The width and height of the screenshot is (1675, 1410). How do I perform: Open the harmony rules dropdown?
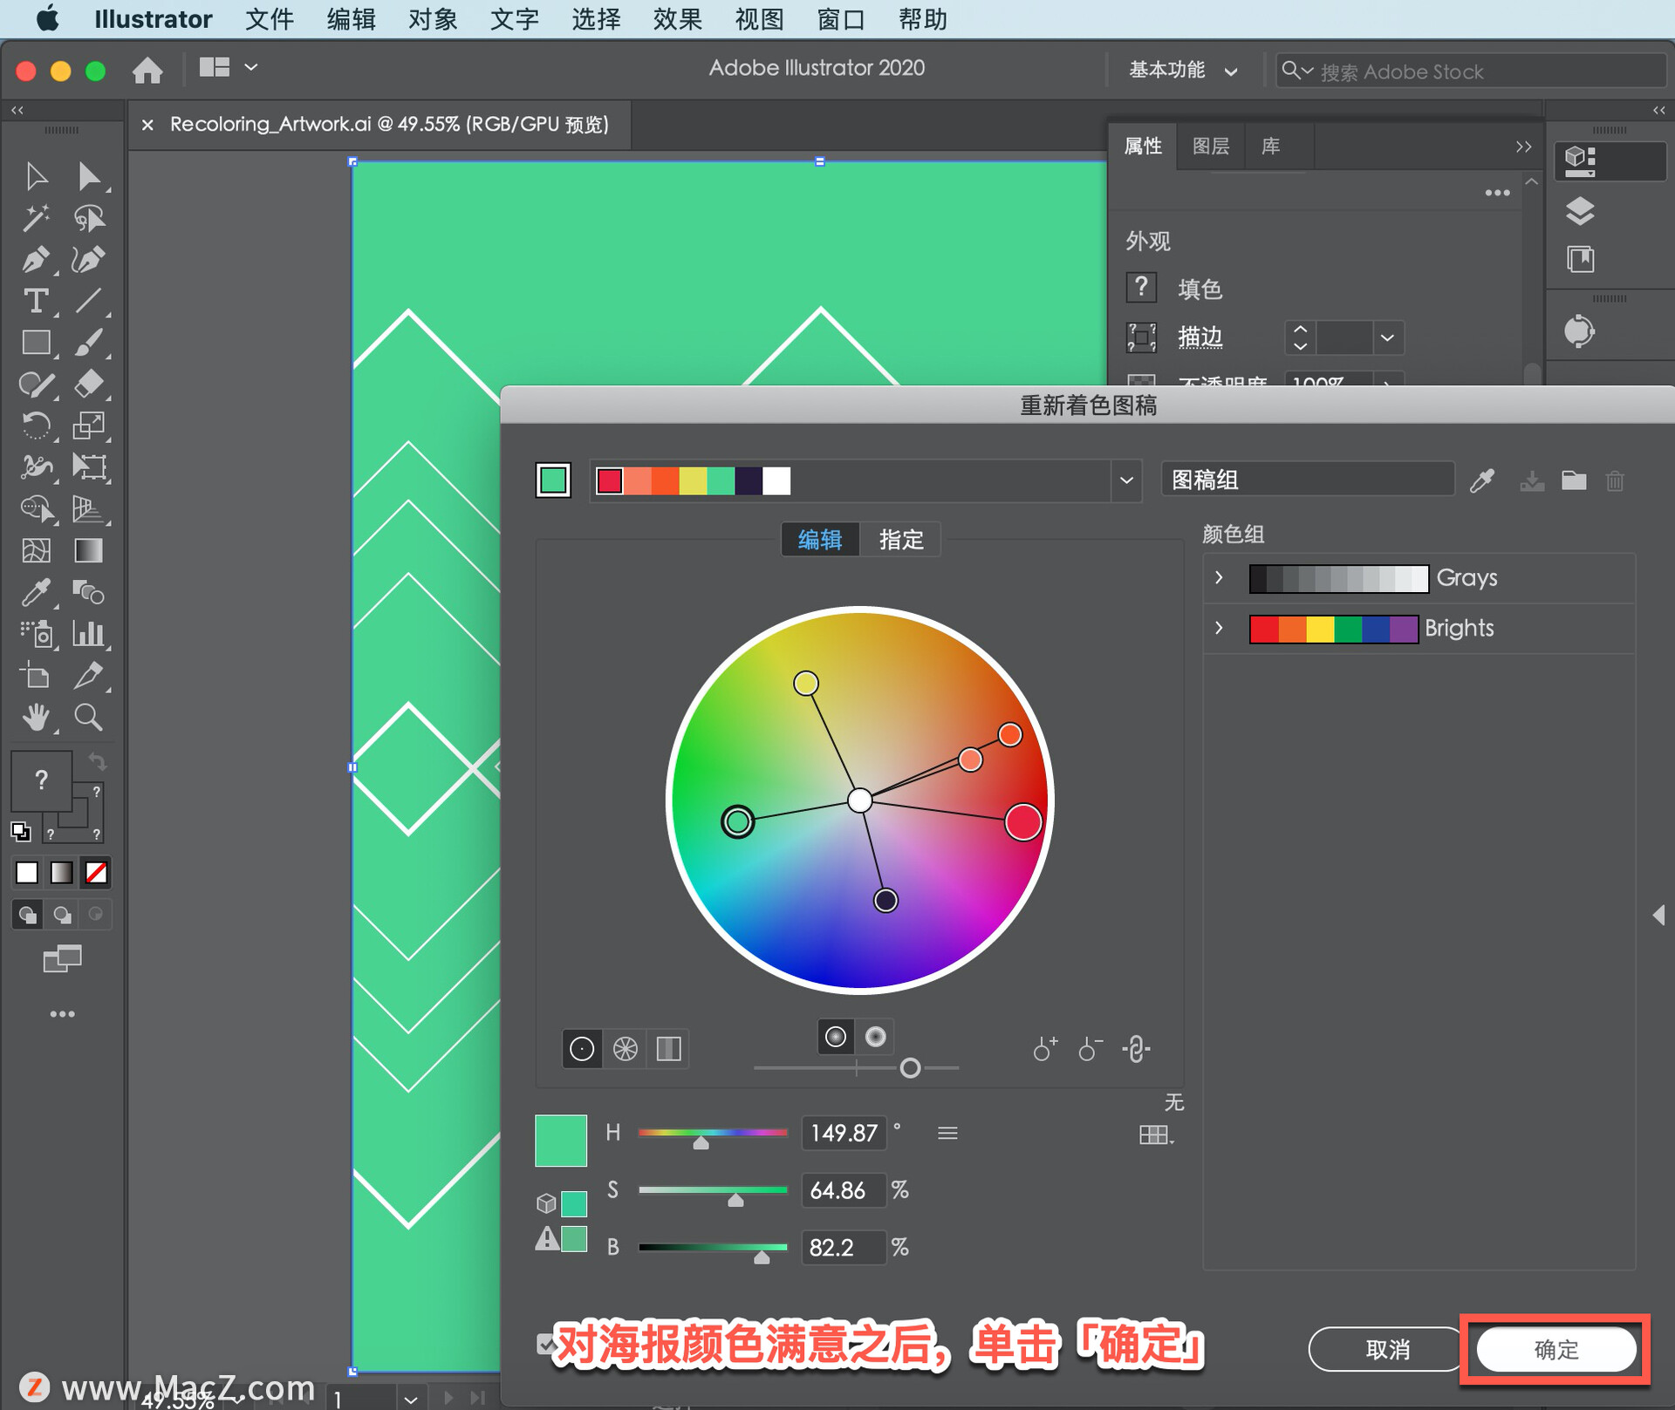click(x=1126, y=480)
